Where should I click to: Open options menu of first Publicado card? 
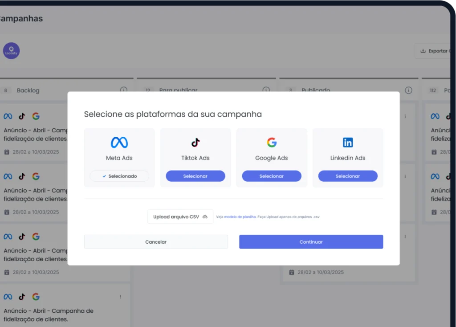405,116
